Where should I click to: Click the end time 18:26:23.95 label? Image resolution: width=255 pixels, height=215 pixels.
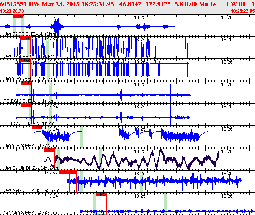click(243, 11)
